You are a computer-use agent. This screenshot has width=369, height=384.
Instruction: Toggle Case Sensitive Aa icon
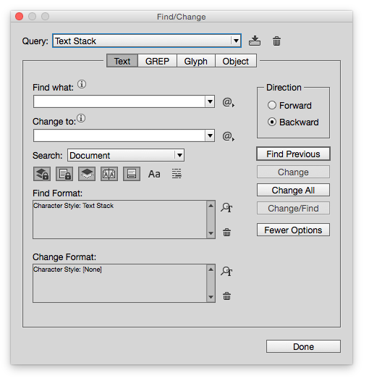click(154, 174)
